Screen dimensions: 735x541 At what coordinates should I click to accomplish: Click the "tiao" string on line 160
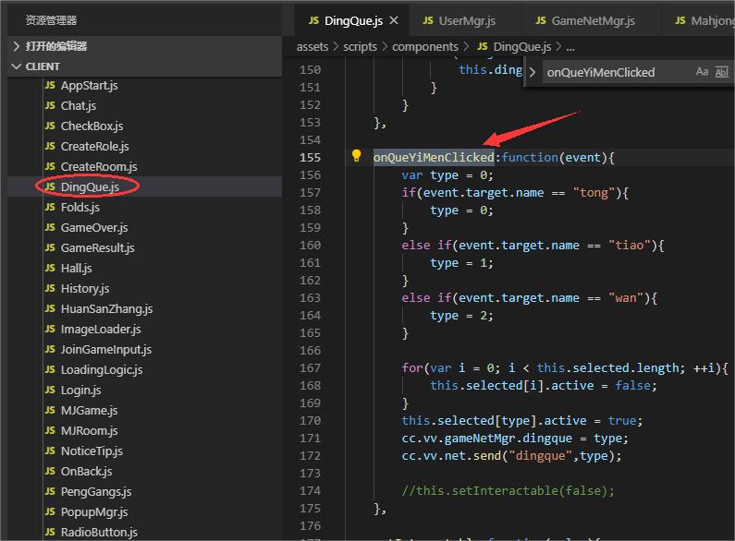coord(630,246)
